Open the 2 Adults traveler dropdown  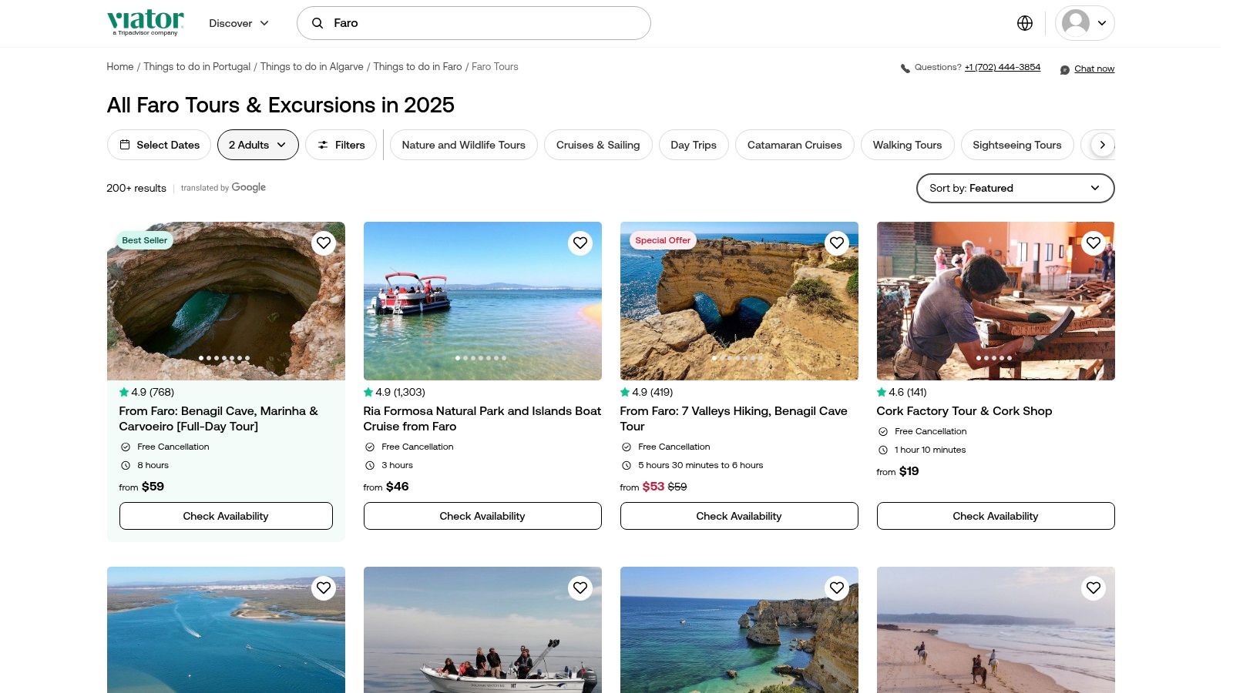[x=257, y=145]
